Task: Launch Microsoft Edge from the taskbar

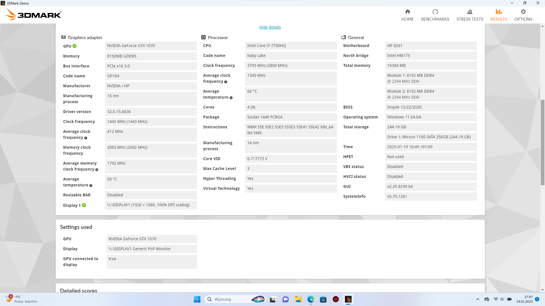Action: [311, 299]
